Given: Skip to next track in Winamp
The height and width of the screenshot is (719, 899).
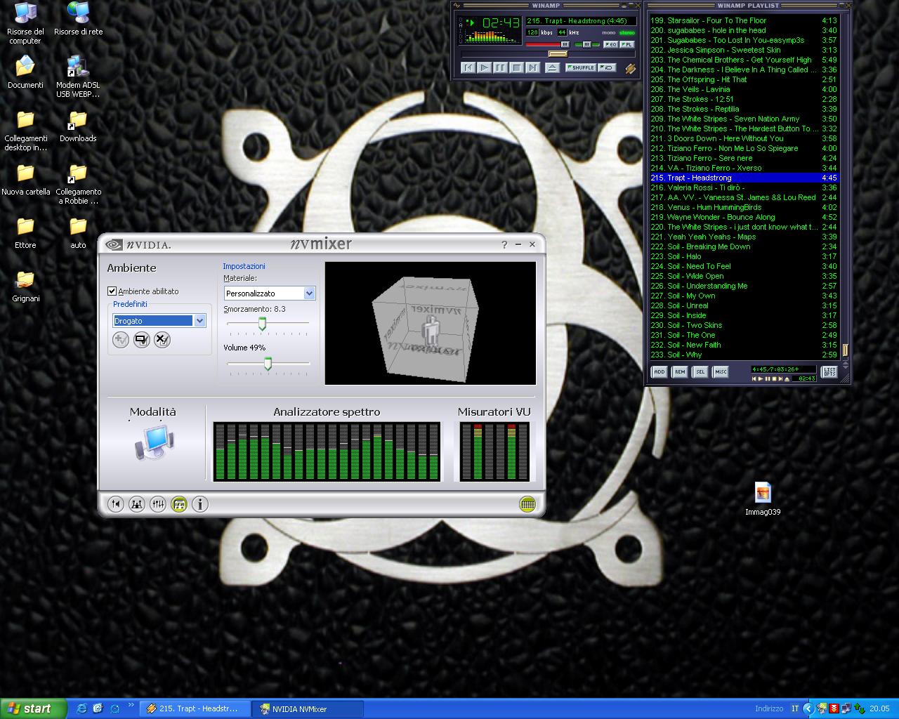Looking at the screenshot, I should click(532, 68).
